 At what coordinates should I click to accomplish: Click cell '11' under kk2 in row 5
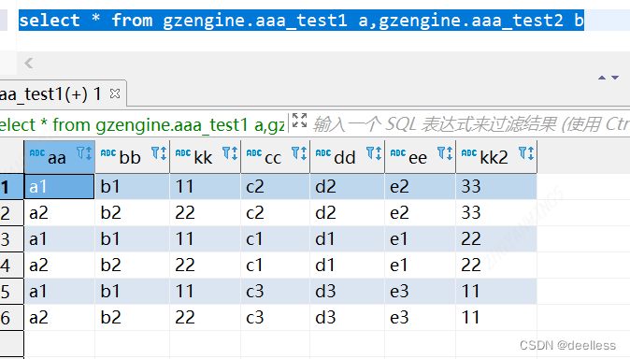[496, 292]
